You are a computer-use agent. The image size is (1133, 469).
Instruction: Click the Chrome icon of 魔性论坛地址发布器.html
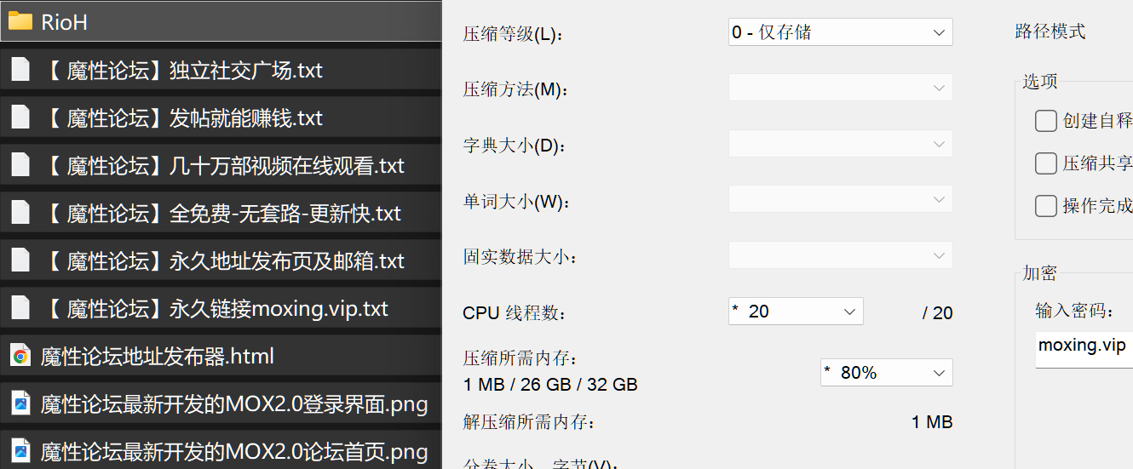pos(20,356)
